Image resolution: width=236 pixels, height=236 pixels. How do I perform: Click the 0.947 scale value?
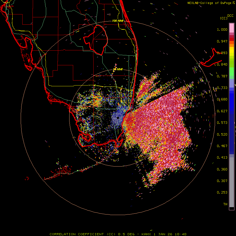pyautogui.click(x=222, y=41)
